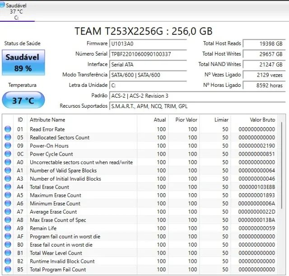Screen dimensions: 289x276
Task: Click the status icon beside Remain Life
Action: (8, 228)
